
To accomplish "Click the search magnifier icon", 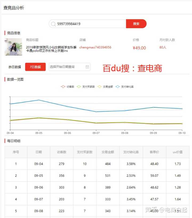I will click(x=53, y=24).
